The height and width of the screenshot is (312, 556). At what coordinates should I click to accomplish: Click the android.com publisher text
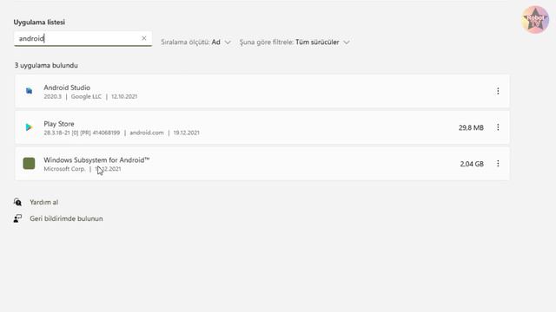click(x=147, y=133)
